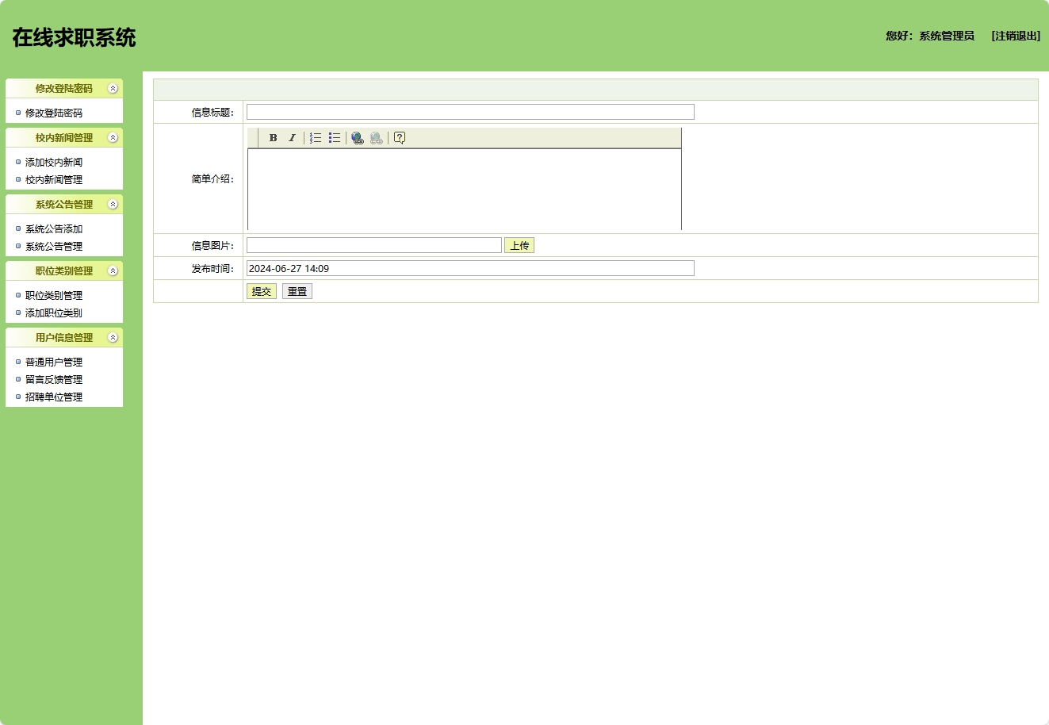Collapse the 修改登陆密码 sidebar section
This screenshot has width=1049, height=725.
coord(113,88)
